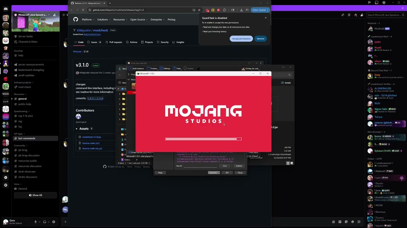The image size is (407, 228).
Task: Open Discover servers compass icon
Action: (x=5, y=185)
